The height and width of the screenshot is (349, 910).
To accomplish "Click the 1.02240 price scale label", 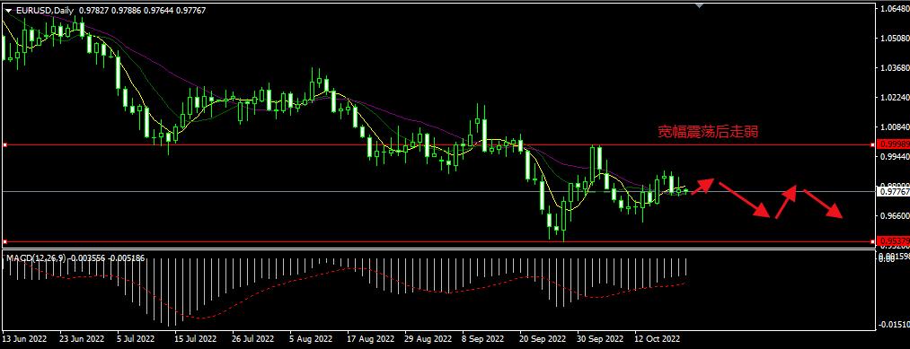I will pos(894,98).
